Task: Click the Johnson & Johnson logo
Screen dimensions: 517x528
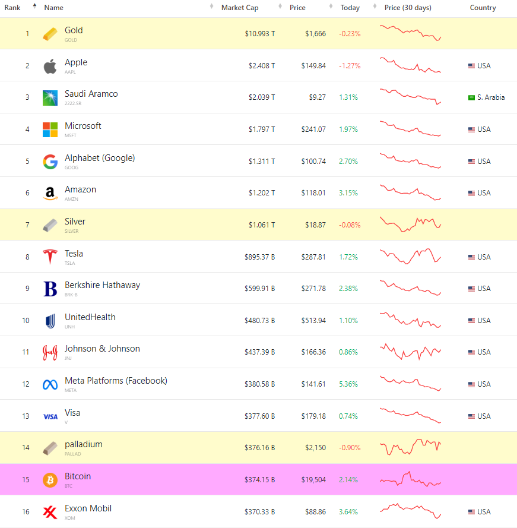Action: (50, 353)
